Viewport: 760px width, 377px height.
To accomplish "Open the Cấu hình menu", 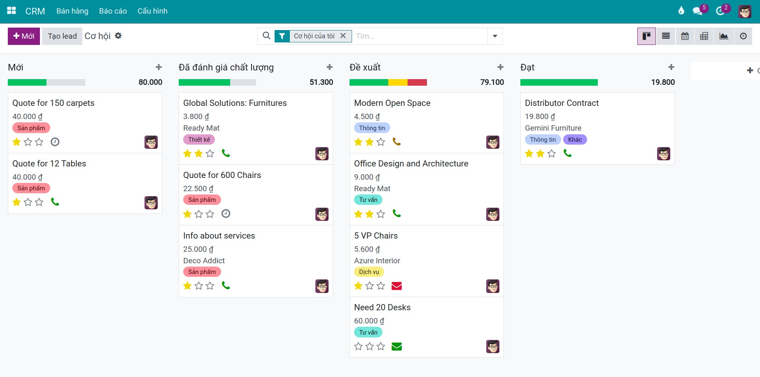I will (x=152, y=11).
